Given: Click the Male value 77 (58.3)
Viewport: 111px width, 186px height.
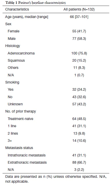Looking at the screenshot, I should pos(79,39).
